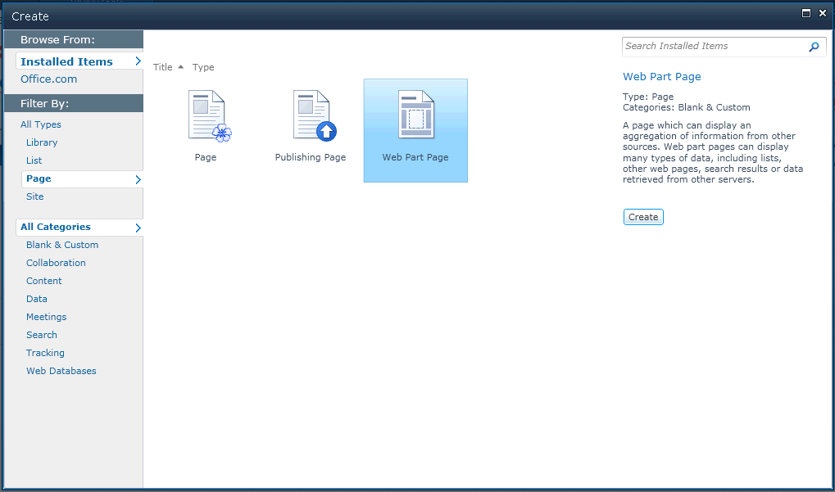This screenshot has width=835, height=492.
Task: Select the Blank & Custom category
Action: (62, 244)
